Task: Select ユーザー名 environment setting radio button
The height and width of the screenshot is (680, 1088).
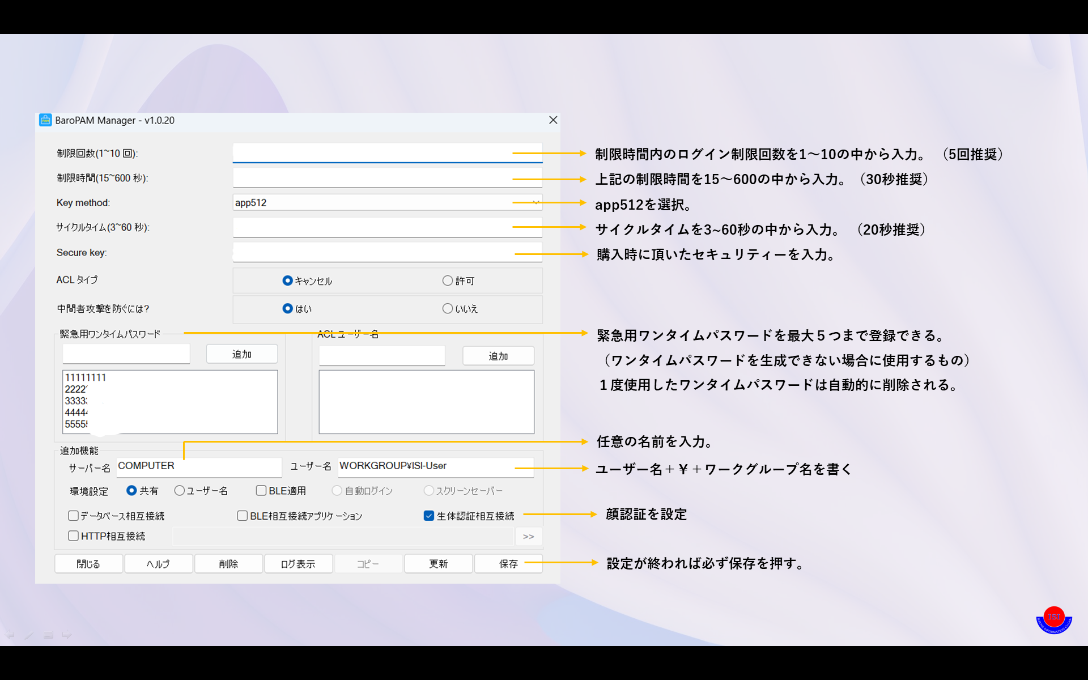Action: point(180,491)
